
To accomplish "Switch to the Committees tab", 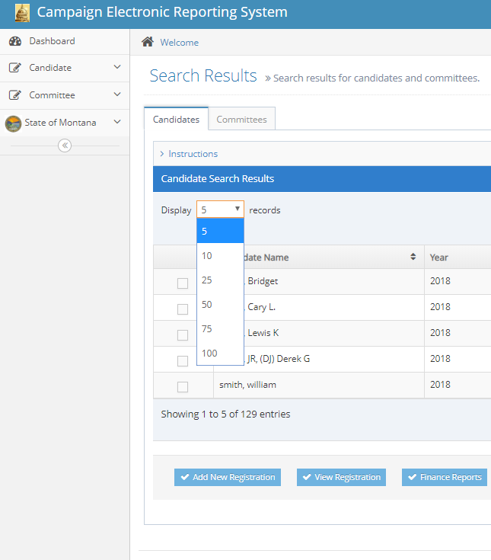I will coord(241,120).
